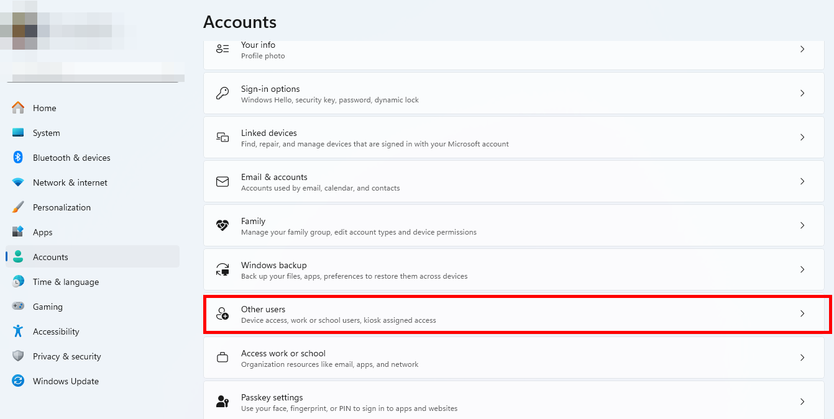Open the Family title text
This screenshot has height=419, width=834.
253,221
